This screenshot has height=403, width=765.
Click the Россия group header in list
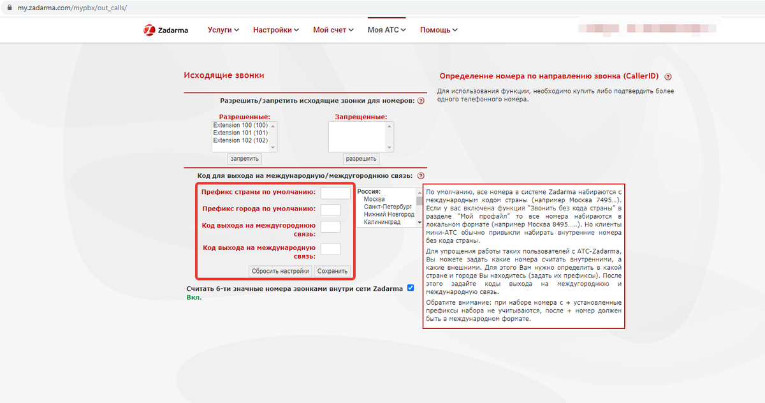(x=368, y=191)
